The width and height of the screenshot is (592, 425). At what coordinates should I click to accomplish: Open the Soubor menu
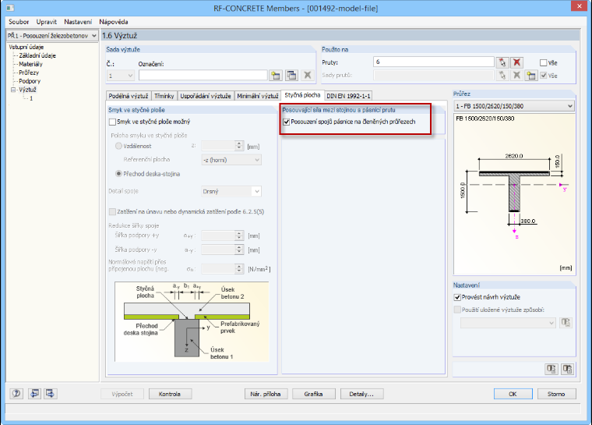point(19,22)
